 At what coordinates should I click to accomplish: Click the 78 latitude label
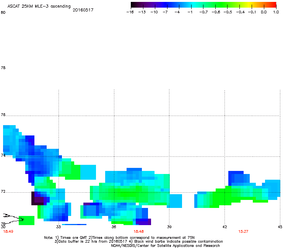click(3, 68)
